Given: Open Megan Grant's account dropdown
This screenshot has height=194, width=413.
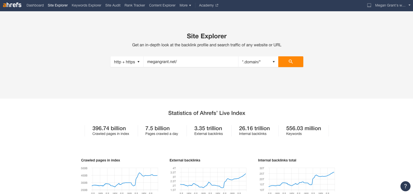Looking at the screenshot, I should pos(392,5).
